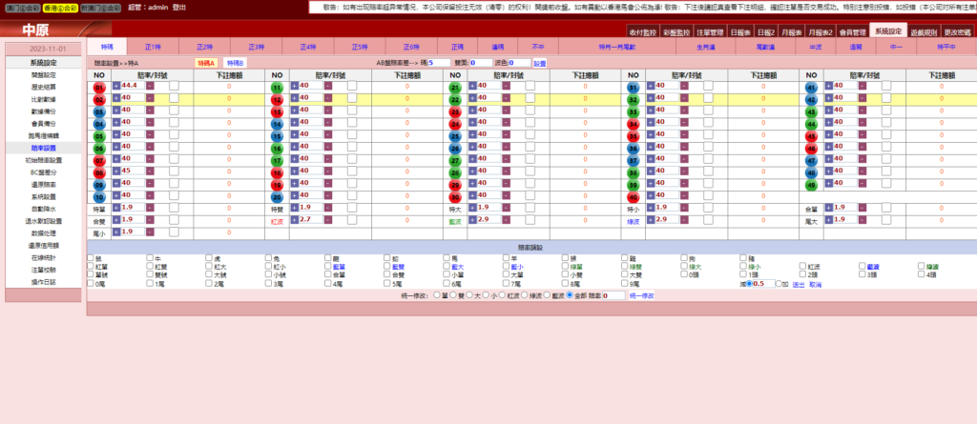This screenshot has width=977, height=424.
Task: Click the plus button for number 01
Action: (x=116, y=86)
